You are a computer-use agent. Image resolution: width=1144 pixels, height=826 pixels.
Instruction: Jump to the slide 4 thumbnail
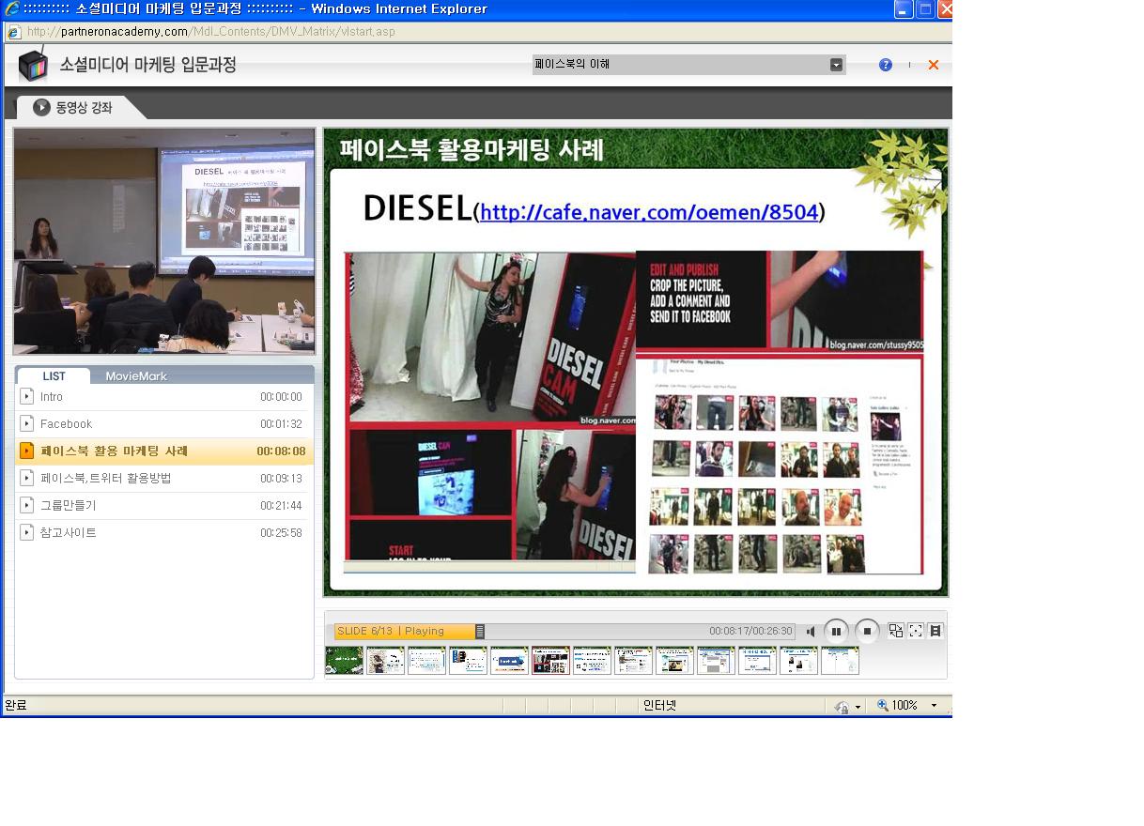(469, 660)
